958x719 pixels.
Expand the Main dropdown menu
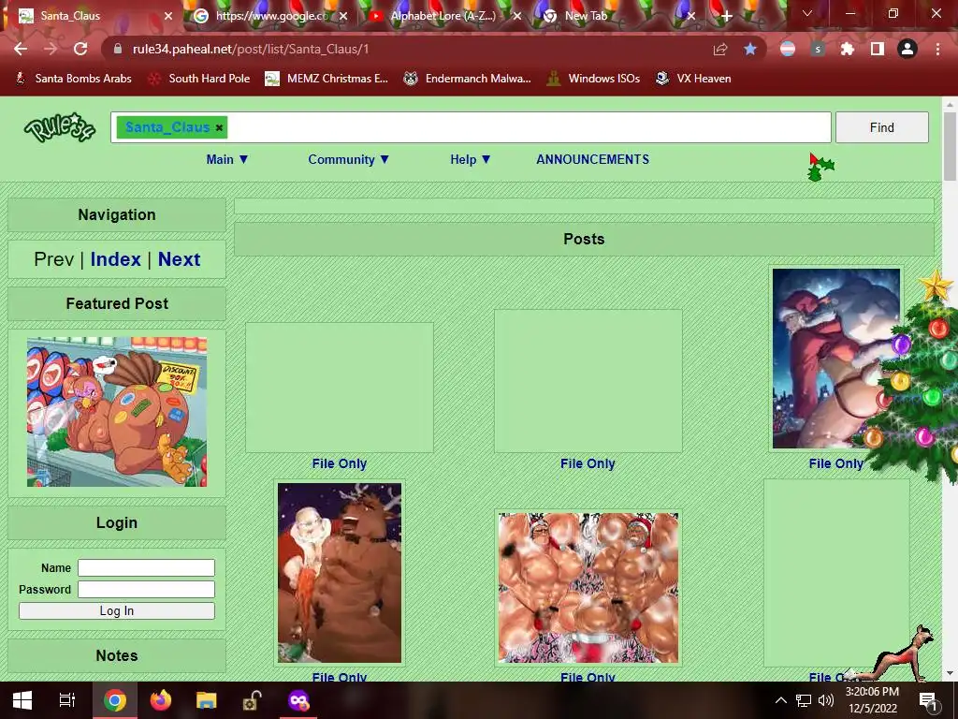coord(227,159)
